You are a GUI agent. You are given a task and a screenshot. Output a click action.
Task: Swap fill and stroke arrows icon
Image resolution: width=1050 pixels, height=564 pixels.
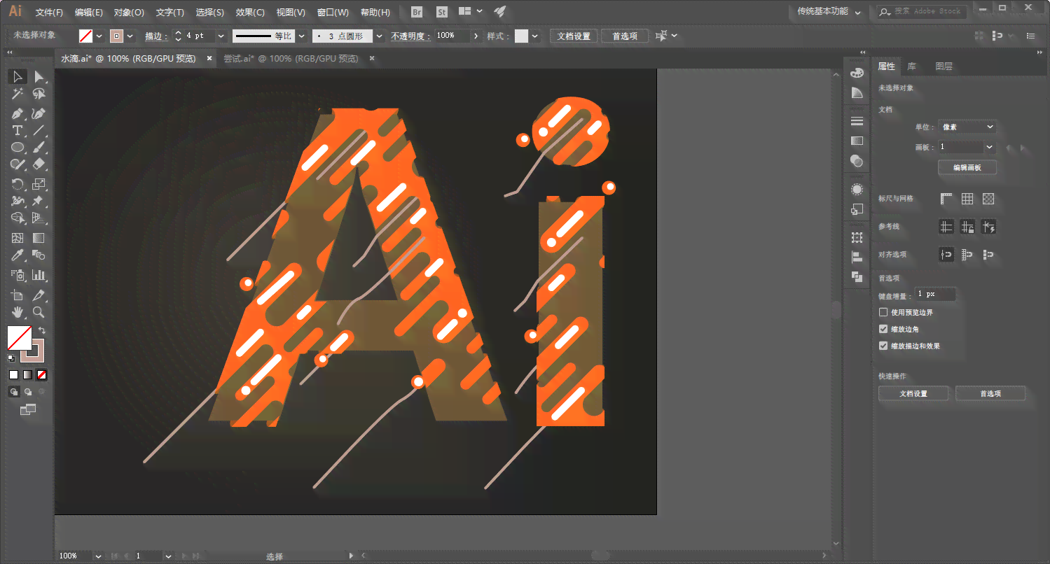point(42,330)
